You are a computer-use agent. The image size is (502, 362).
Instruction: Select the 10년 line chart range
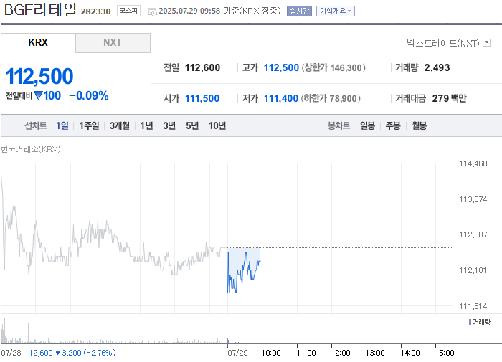click(x=217, y=125)
